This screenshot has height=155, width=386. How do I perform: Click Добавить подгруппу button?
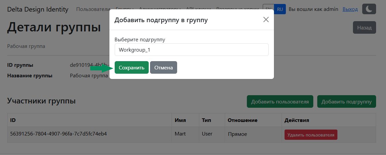[347, 101]
